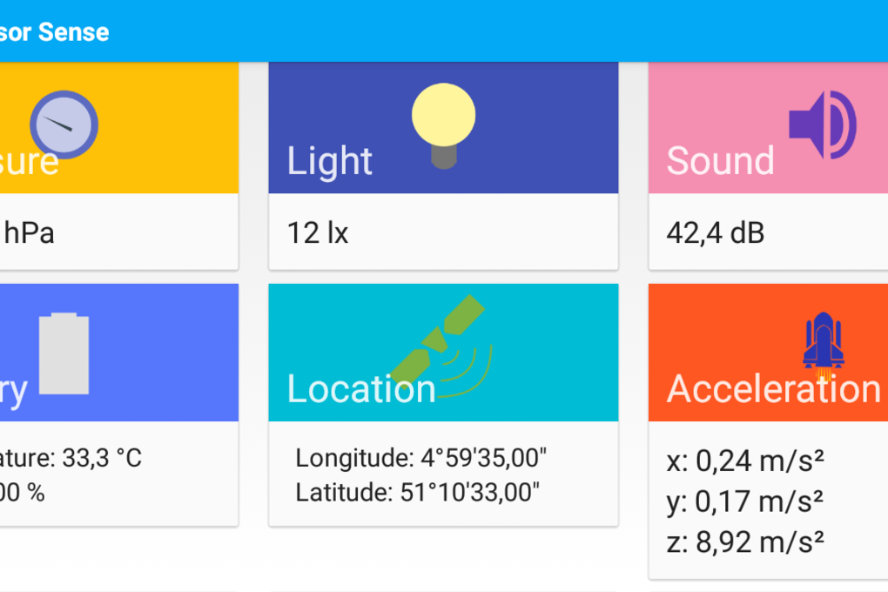Screen dimensions: 888x592
Task: Select the Location card title text
Action: (x=361, y=389)
